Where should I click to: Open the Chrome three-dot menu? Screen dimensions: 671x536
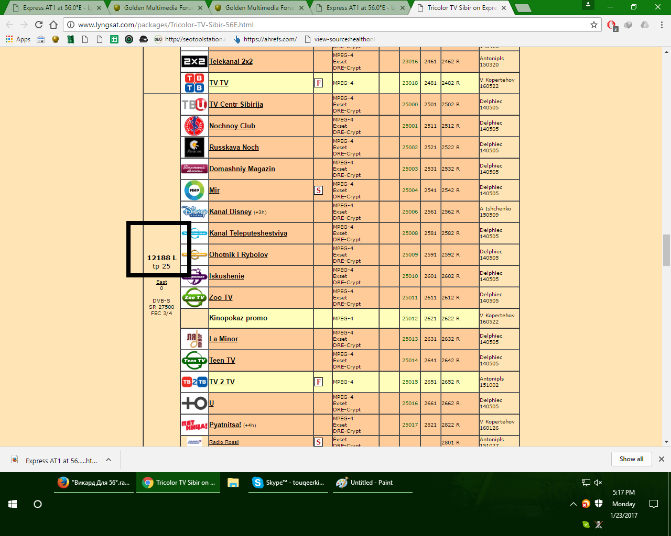coord(662,25)
